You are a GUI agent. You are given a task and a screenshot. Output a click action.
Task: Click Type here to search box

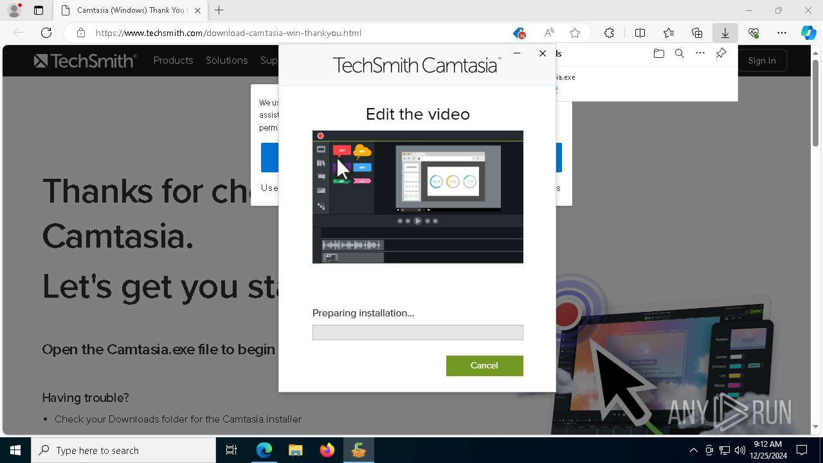[x=123, y=450]
